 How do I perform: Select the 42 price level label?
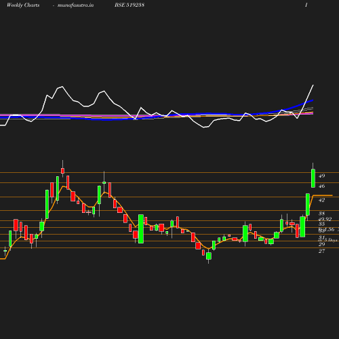point(321,200)
